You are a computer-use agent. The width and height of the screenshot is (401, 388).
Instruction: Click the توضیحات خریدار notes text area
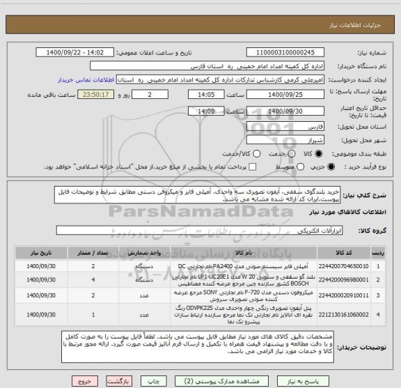[198, 347]
